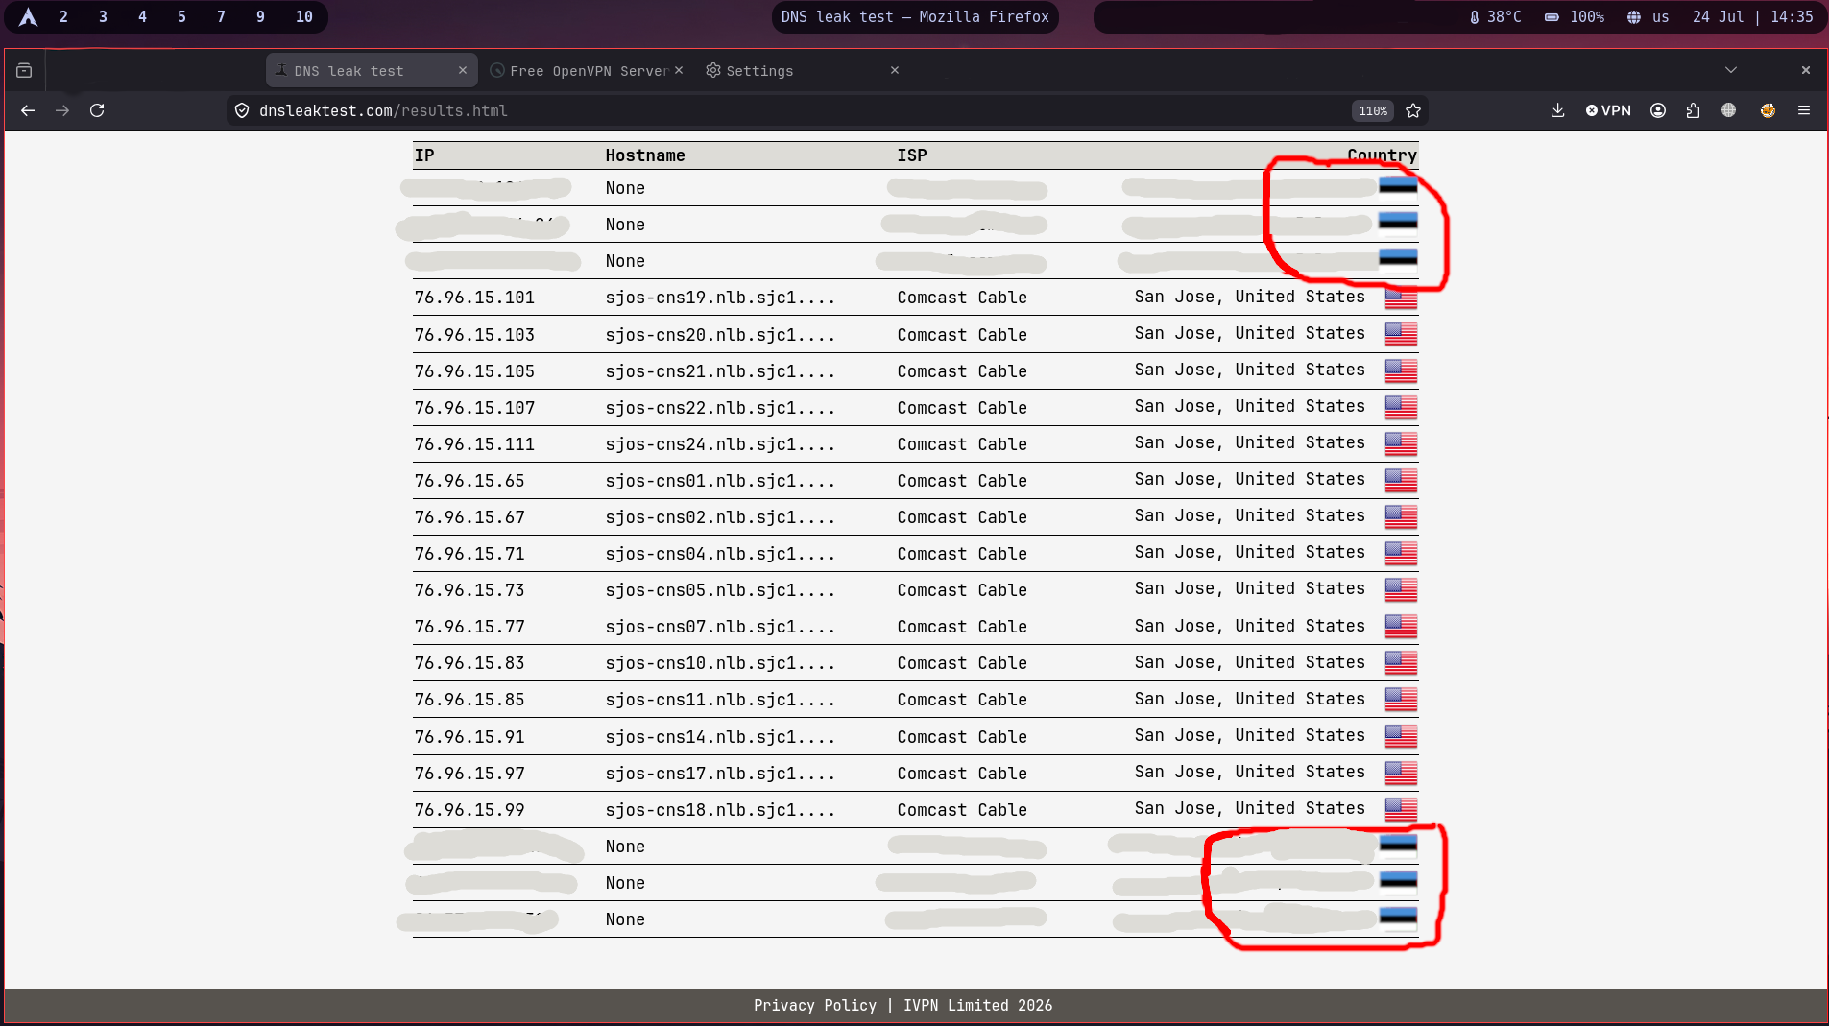Close the Free OpenVPN Server tab
The height and width of the screenshot is (1026, 1829).
click(678, 70)
